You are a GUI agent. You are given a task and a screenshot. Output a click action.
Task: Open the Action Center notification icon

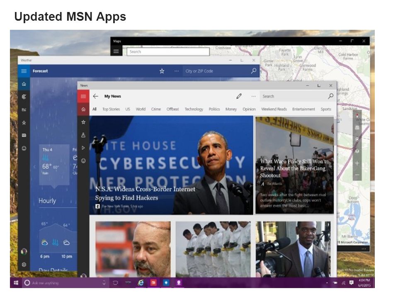351,283
